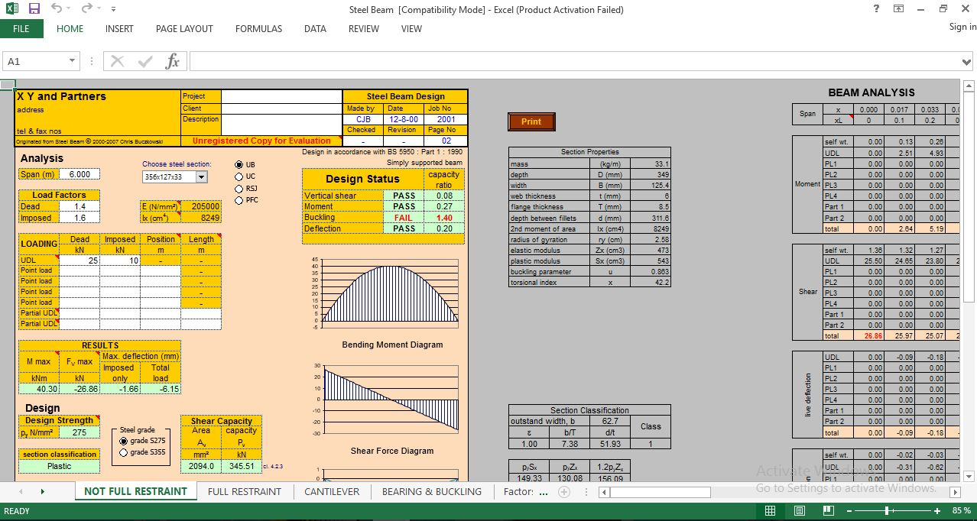The width and height of the screenshot is (977, 521).
Task: Click Normal view icon in status bar
Action: tap(770, 510)
